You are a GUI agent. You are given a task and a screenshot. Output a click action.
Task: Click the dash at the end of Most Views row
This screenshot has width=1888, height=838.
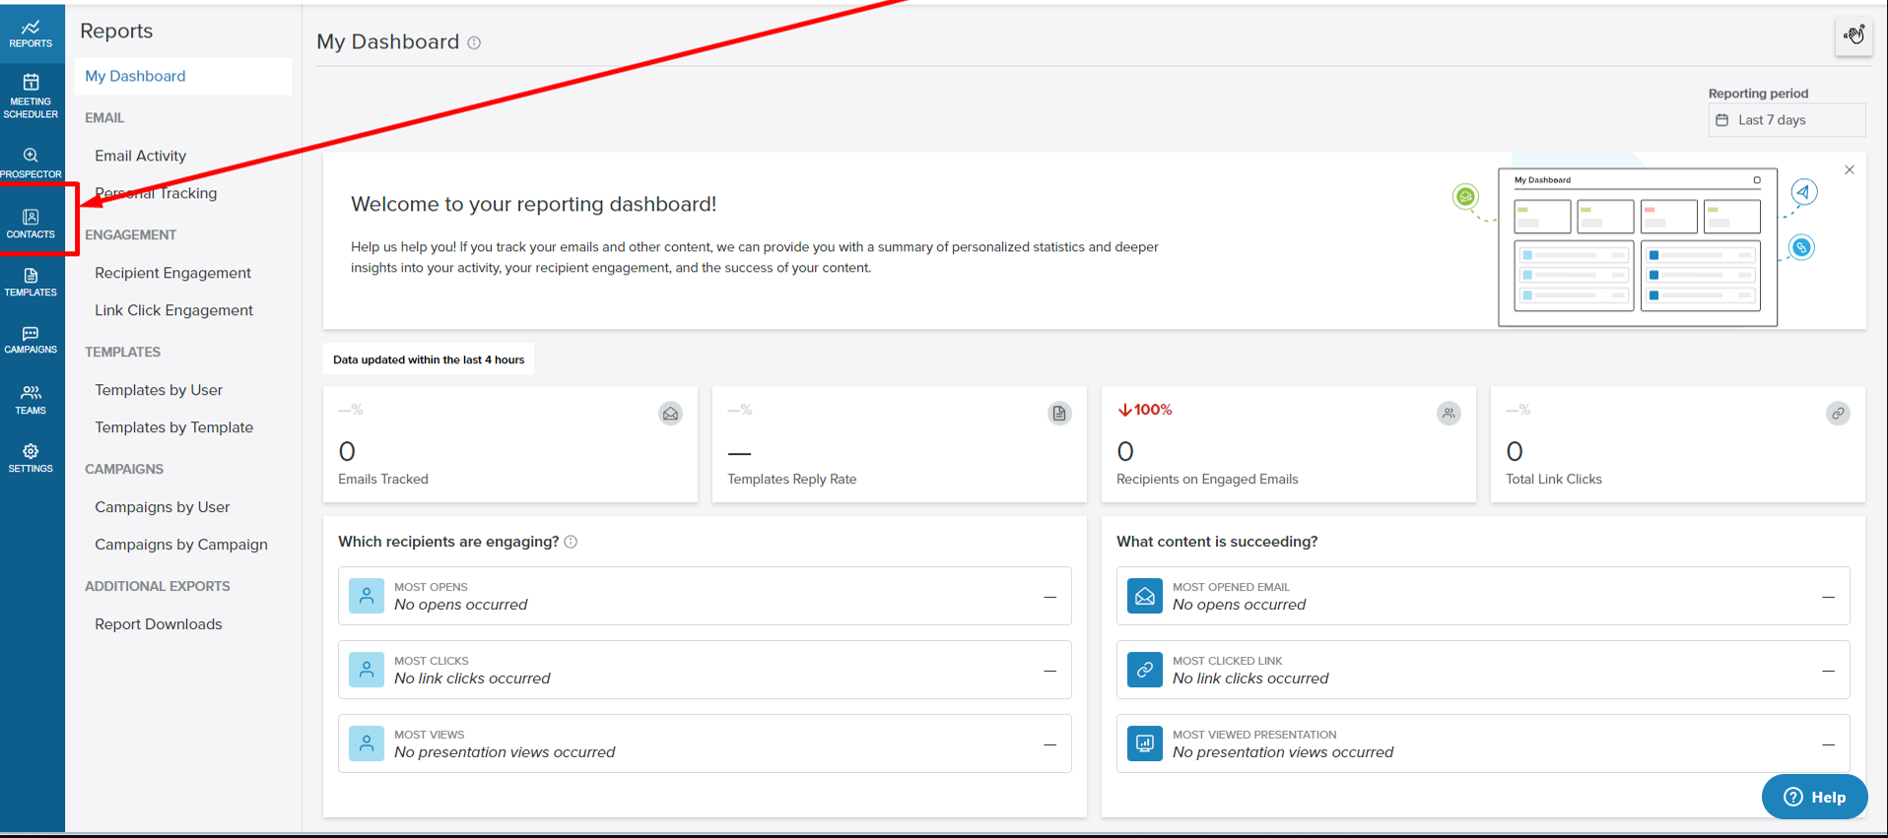coord(1049,744)
